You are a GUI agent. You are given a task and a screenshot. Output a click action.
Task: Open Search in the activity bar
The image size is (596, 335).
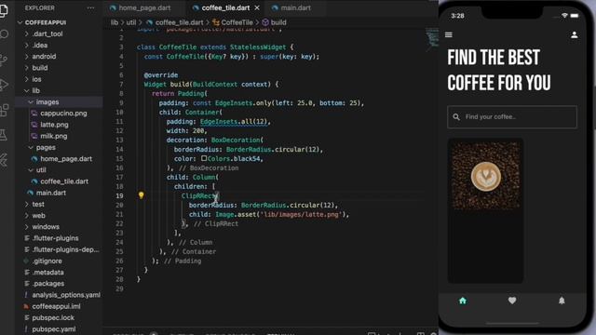(x=4, y=34)
